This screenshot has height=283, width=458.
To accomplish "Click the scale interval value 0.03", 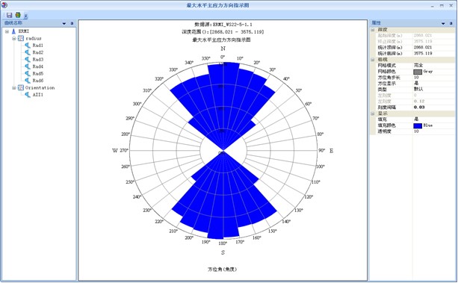I will pyautogui.click(x=419, y=108).
